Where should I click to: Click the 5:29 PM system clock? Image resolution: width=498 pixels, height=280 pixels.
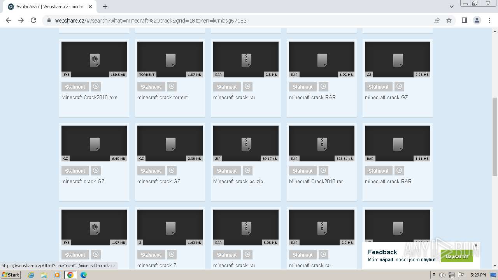[x=478, y=275]
